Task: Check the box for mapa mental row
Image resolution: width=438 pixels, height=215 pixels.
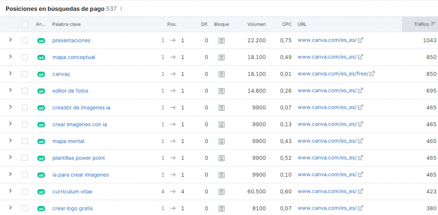Action: coord(25,141)
